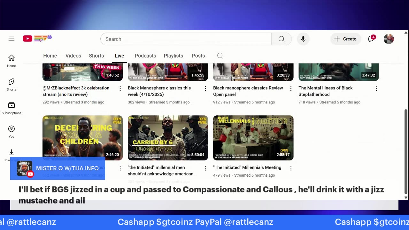The height and width of the screenshot is (230, 409).
Task: Open options for MrZBlackneffect 3k celebration stream
Action: [120, 88]
